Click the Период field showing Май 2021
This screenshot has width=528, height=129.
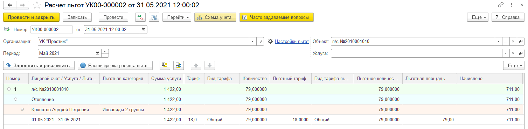[x=66, y=53]
